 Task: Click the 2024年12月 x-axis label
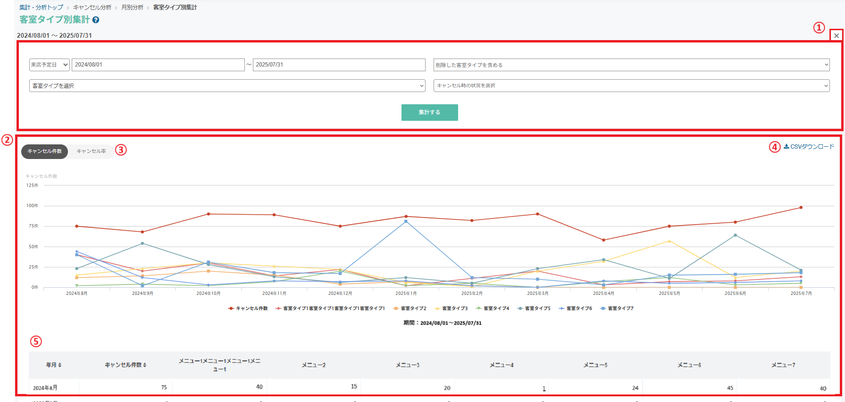click(340, 293)
